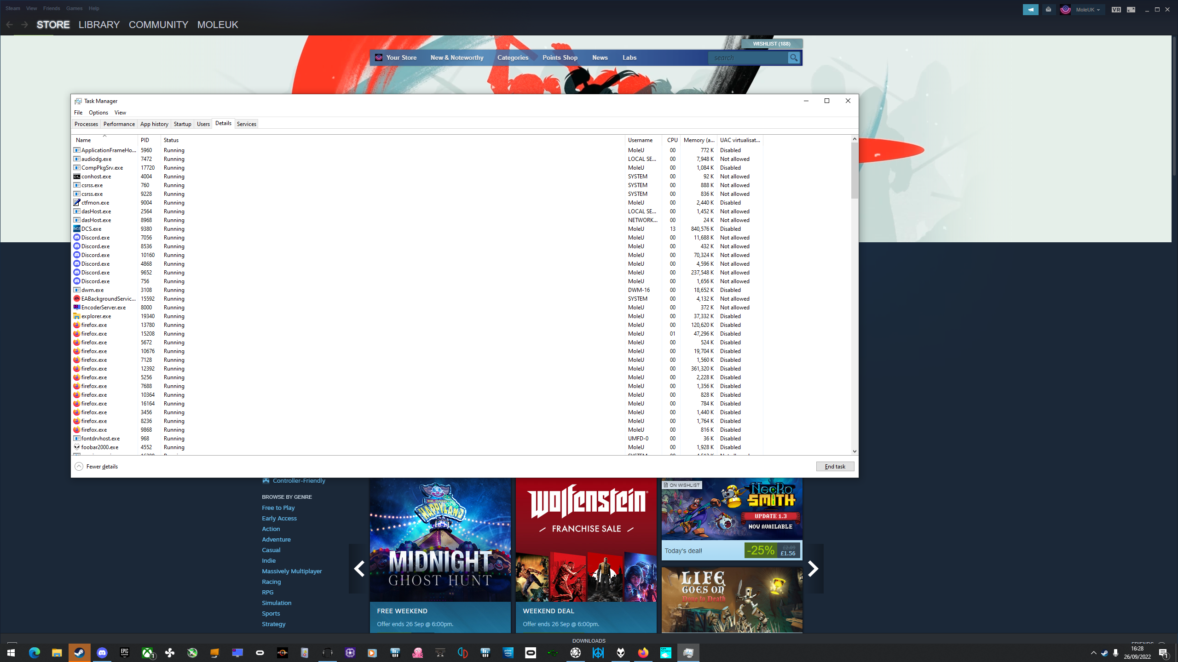This screenshot has height=662, width=1178.
Task: Sort processes by Name column header
Action: coord(104,140)
